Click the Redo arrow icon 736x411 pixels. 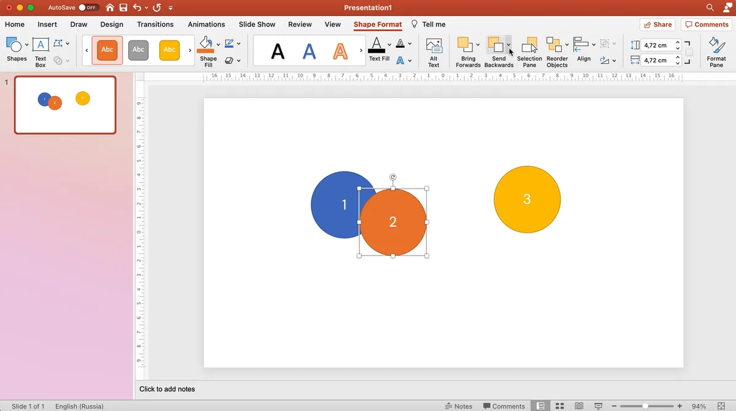pyautogui.click(x=156, y=7)
